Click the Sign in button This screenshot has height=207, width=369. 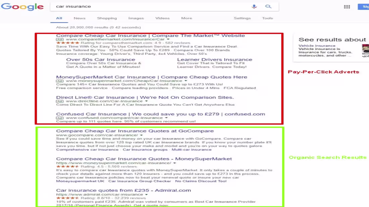(363, 7)
